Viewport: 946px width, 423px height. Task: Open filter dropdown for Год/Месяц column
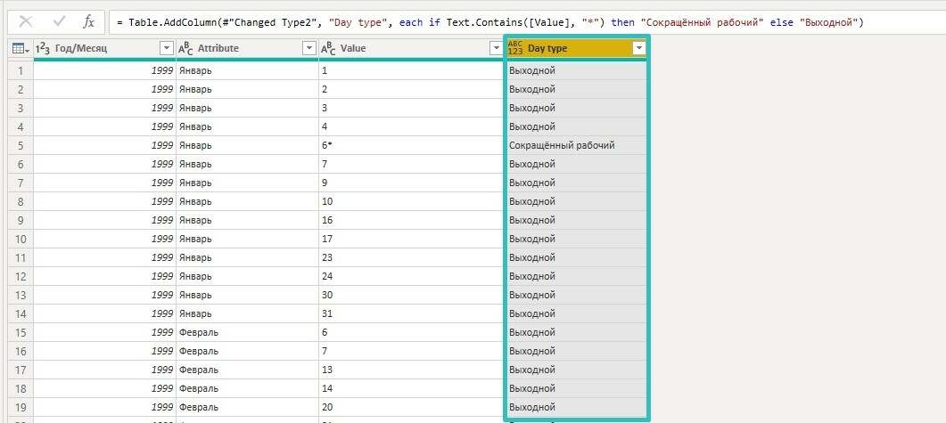coord(167,49)
